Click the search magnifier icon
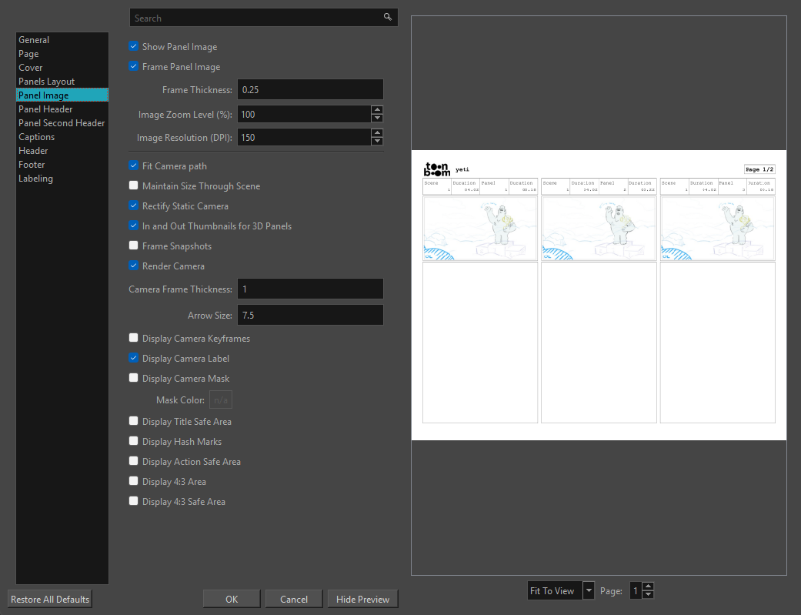The width and height of the screenshot is (801, 615). 388,17
